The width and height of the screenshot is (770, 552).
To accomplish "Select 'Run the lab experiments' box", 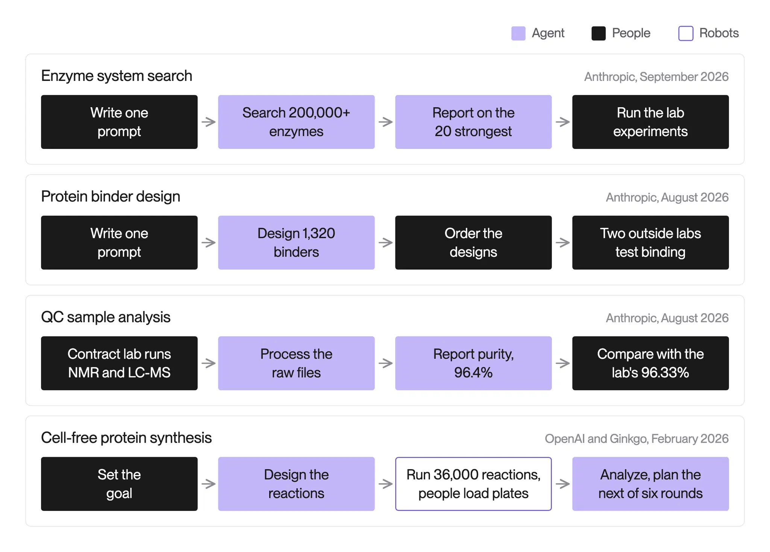I will click(x=650, y=122).
